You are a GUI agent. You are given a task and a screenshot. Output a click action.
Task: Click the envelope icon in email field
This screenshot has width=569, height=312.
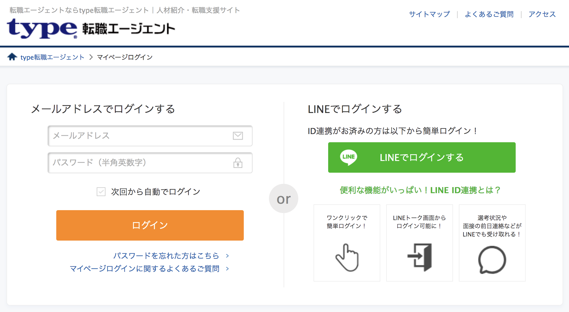point(238,136)
